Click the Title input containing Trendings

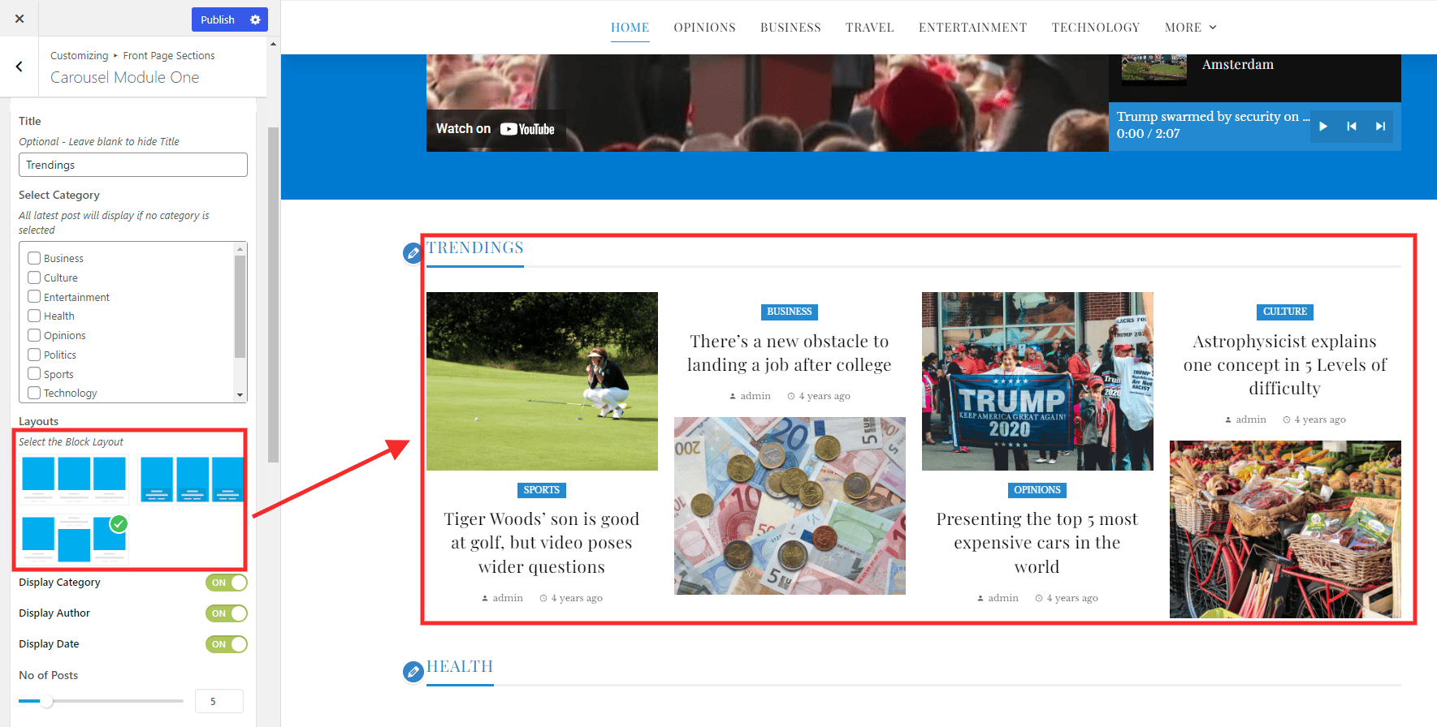pos(133,165)
